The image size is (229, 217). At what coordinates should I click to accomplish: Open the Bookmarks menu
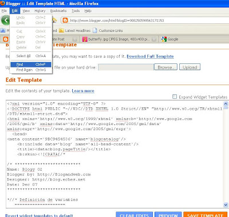tap(58, 11)
